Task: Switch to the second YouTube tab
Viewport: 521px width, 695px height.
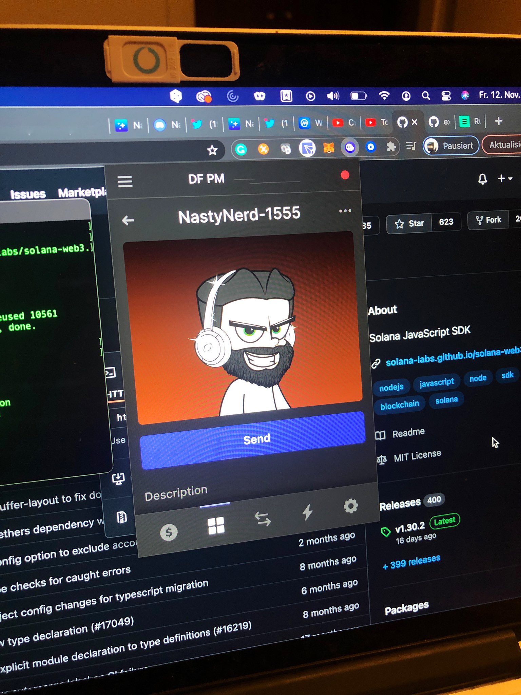Action: point(377,122)
